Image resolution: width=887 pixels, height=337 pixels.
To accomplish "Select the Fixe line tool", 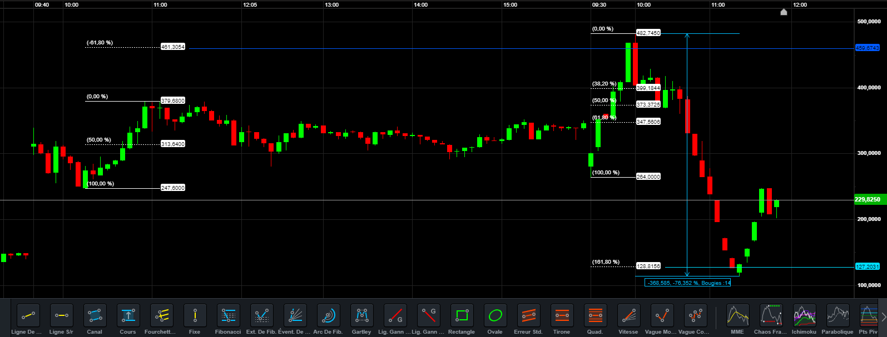I will click(195, 315).
